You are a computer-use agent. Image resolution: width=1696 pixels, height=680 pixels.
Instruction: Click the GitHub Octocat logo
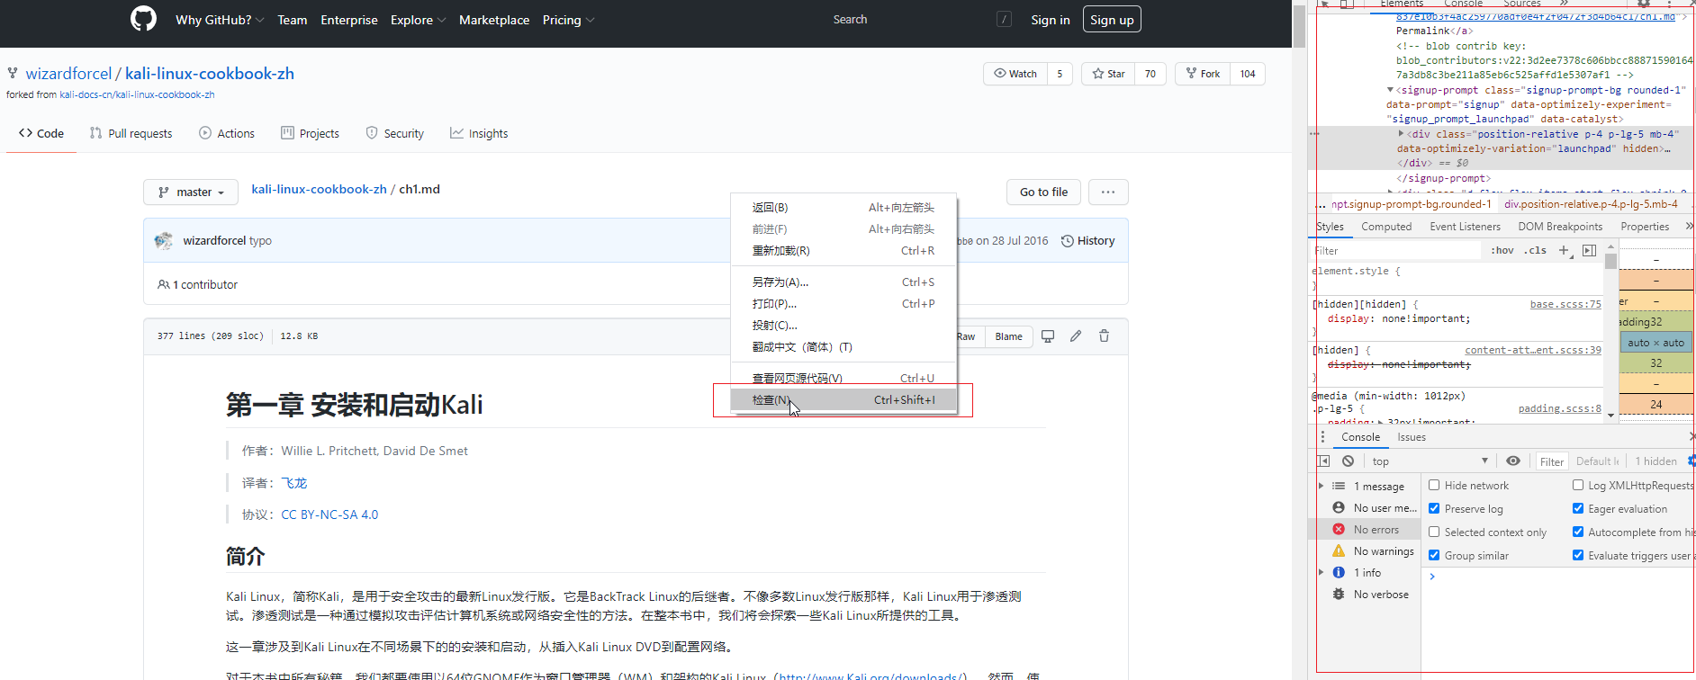click(143, 19)
